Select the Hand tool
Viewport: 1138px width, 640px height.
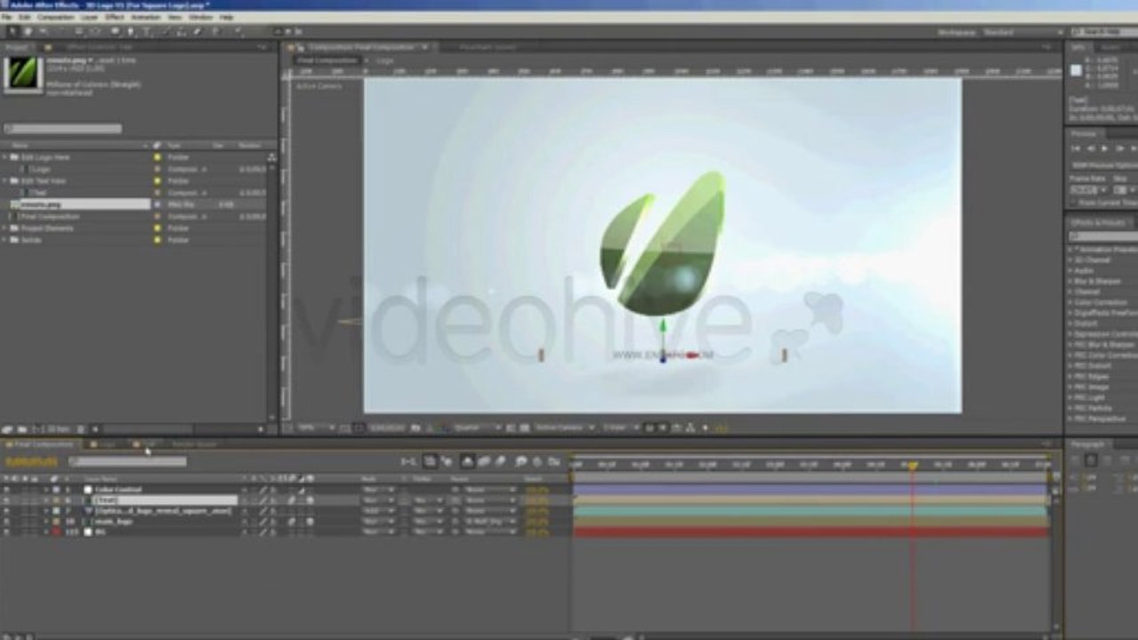pos(29,31)
